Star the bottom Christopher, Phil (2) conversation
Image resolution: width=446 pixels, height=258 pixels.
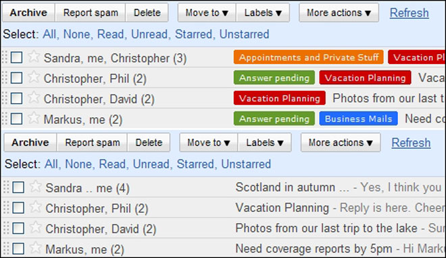(x=35, y=207)
